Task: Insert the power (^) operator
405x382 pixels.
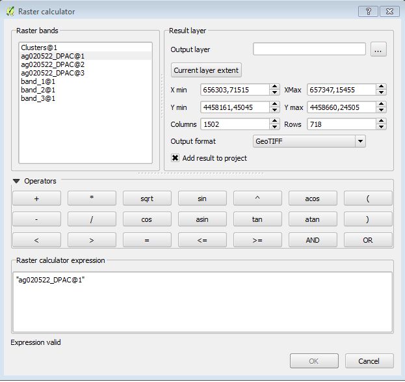Action: click(257, 198)
